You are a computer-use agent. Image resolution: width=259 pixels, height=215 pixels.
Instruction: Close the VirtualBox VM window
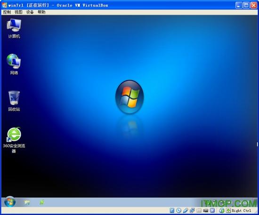(254, 5)
